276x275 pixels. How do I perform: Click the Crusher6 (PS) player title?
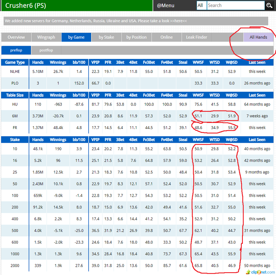coord(26,6)
